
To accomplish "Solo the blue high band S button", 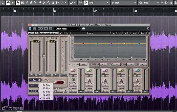I will pyautogui.click(x=137, y=70).
